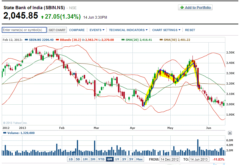Image resolution: width=241 pixels, height=165 pixels.
Task: Select the 1D time range
Action: 71,159
